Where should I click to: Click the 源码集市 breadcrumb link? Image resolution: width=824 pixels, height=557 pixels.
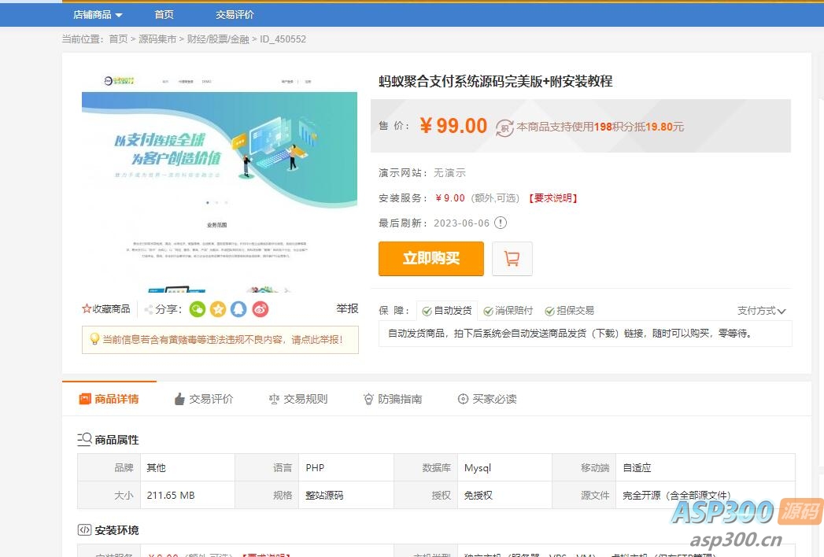(157, 39)
